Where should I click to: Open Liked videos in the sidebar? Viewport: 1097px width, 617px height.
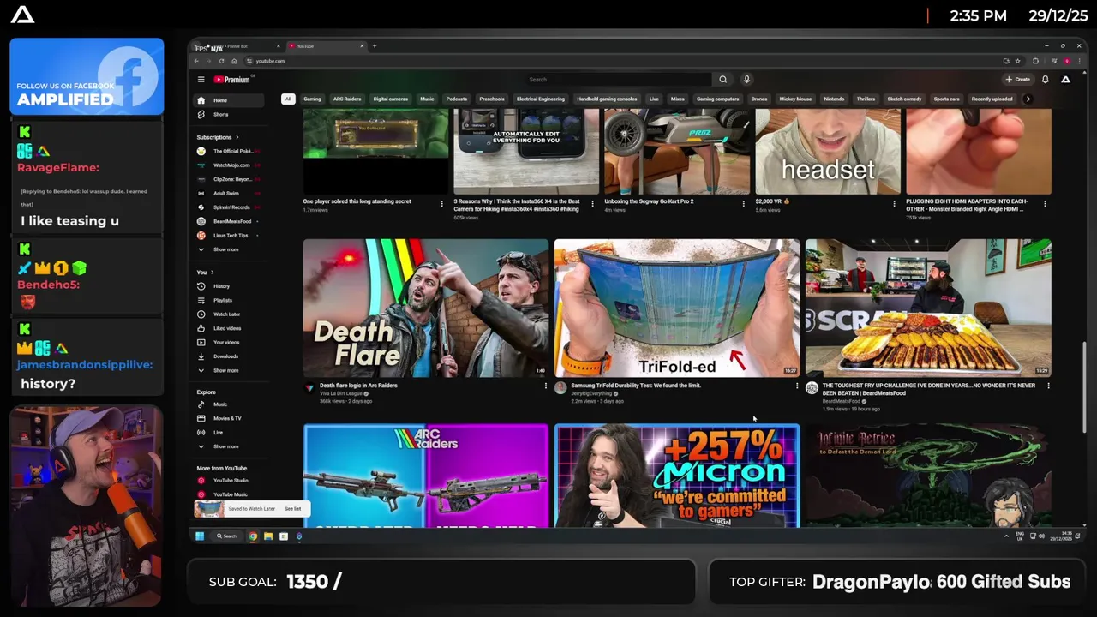229,328
